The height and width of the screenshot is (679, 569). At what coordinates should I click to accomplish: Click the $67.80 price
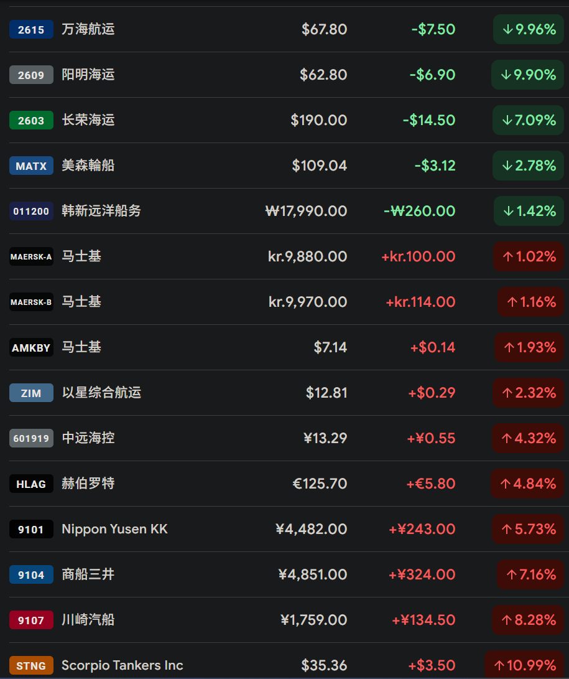click(x=324, y=29)
